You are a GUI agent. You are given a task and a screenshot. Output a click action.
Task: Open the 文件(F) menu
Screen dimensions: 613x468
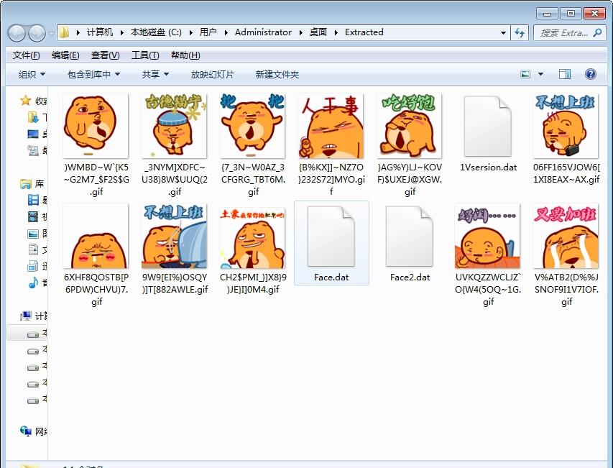[27, 55]
